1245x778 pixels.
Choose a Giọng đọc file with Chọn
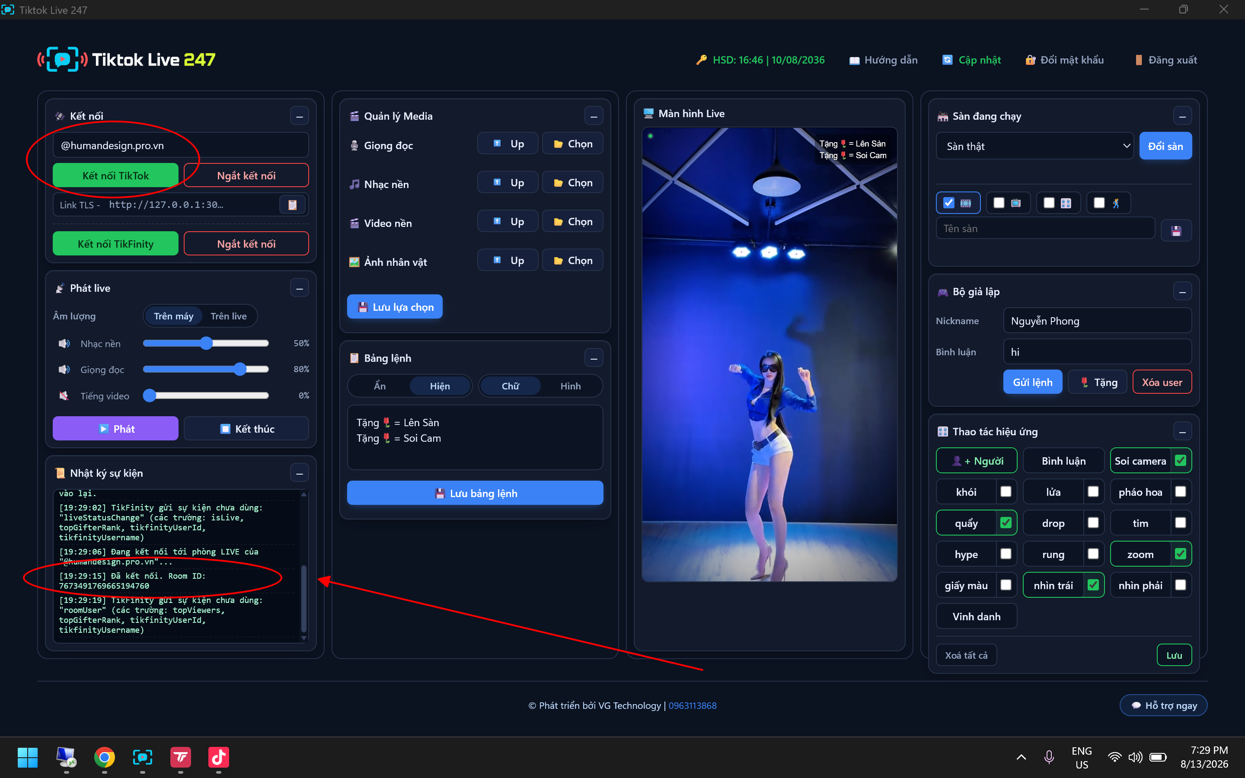[573, 143]
